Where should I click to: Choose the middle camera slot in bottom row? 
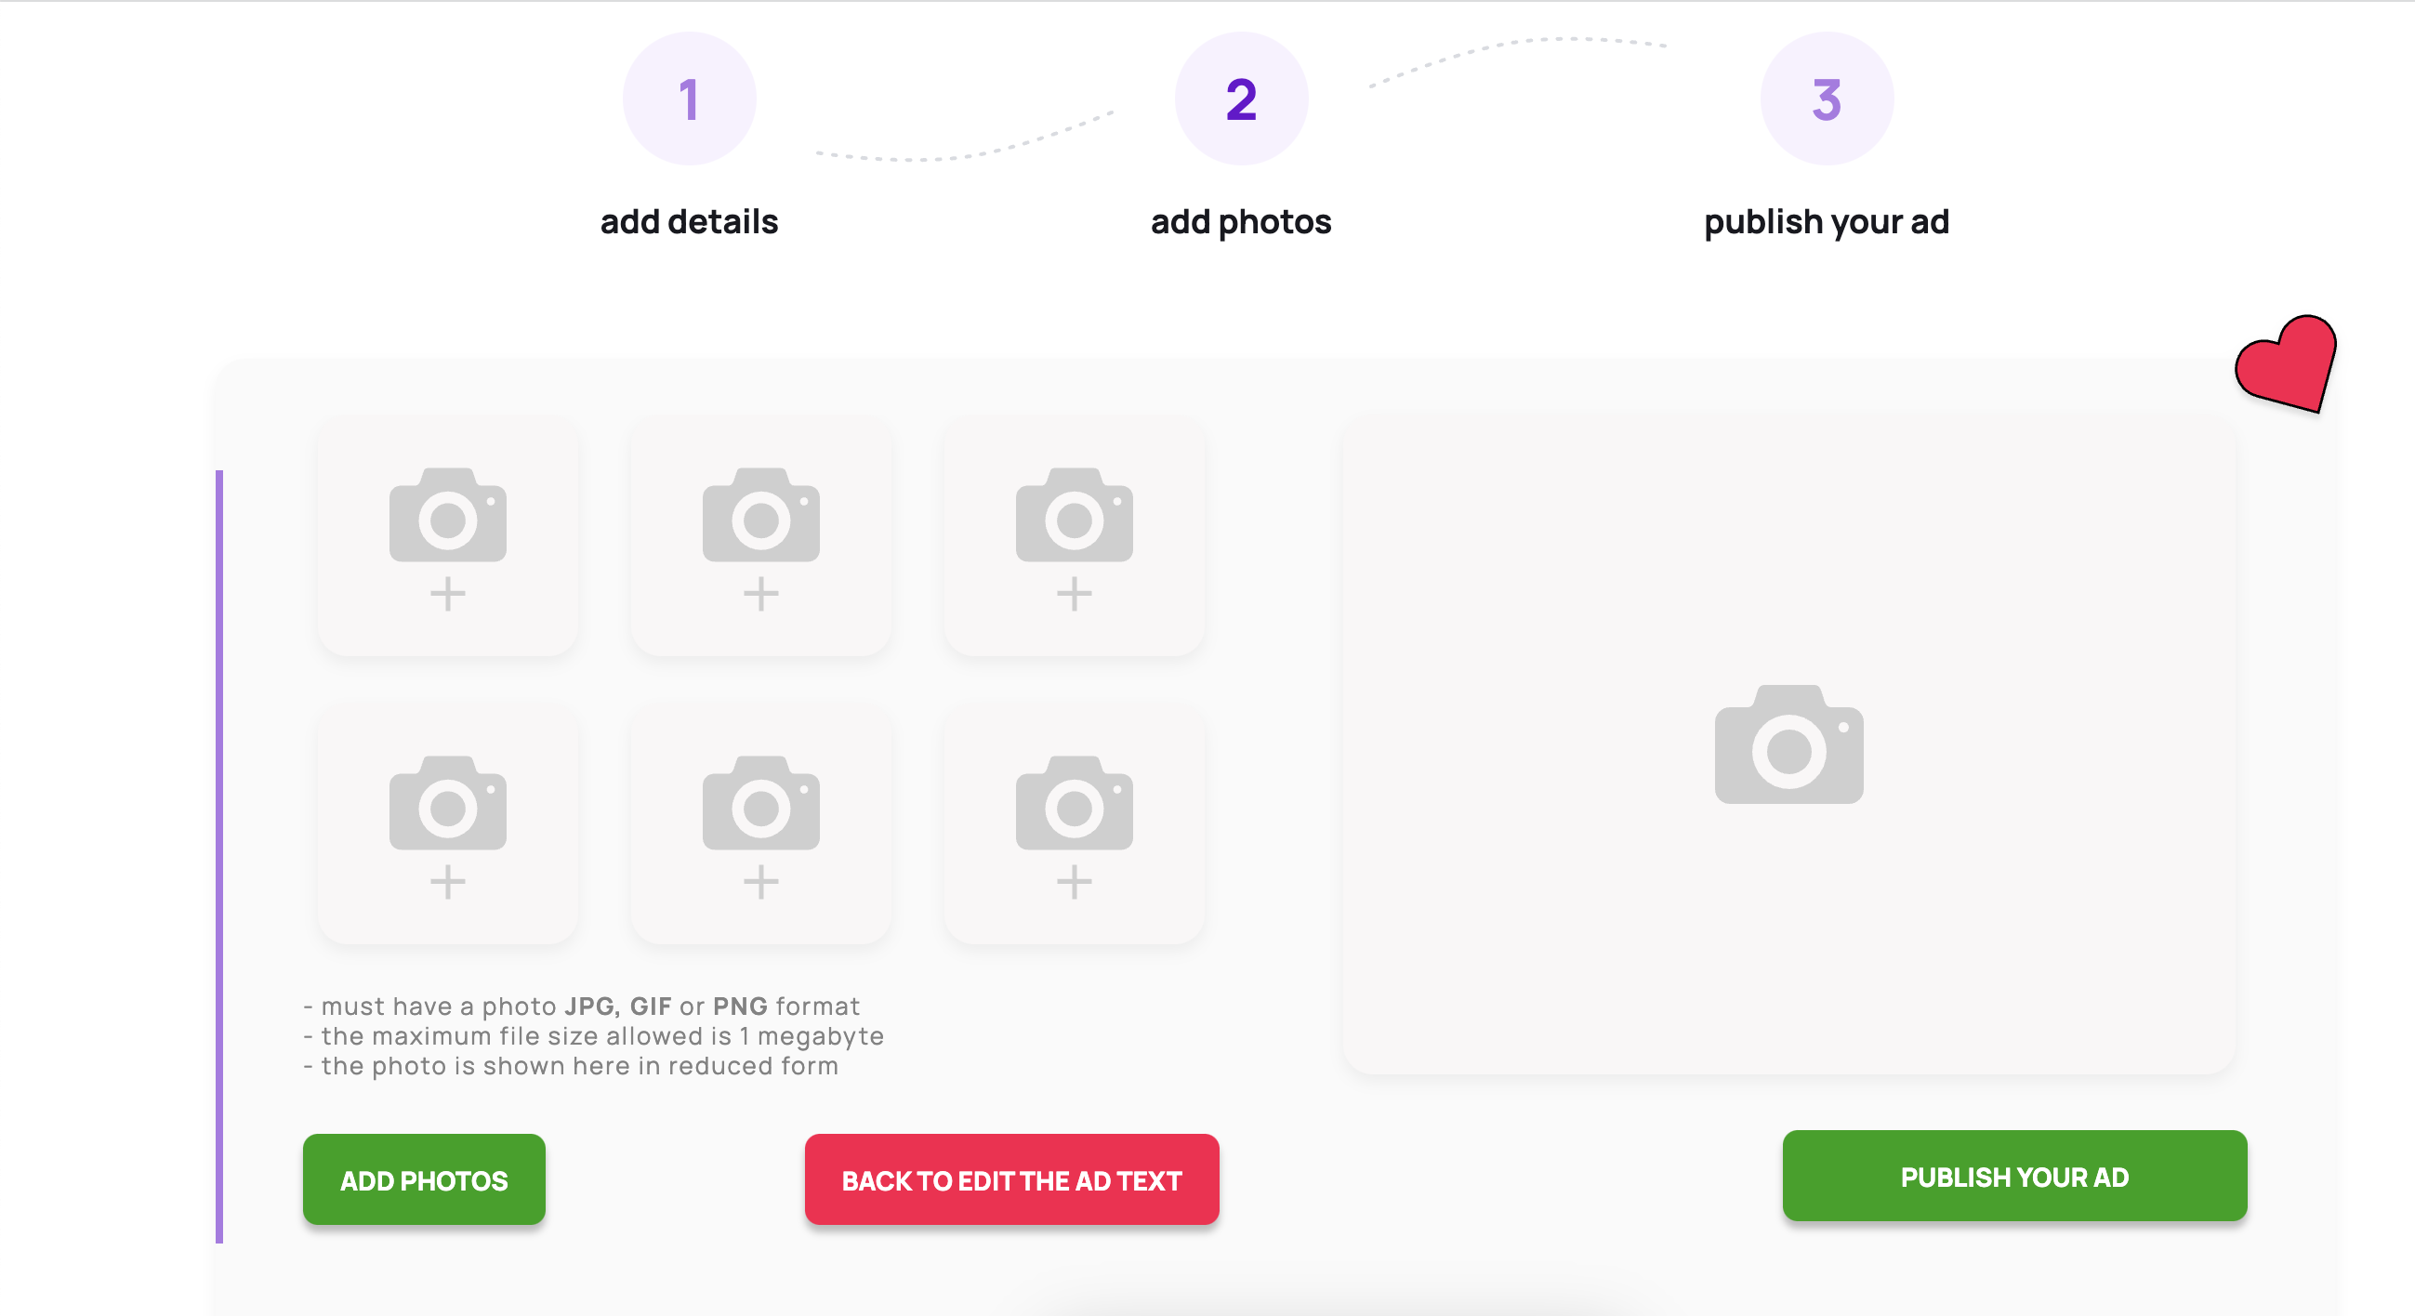760,824
